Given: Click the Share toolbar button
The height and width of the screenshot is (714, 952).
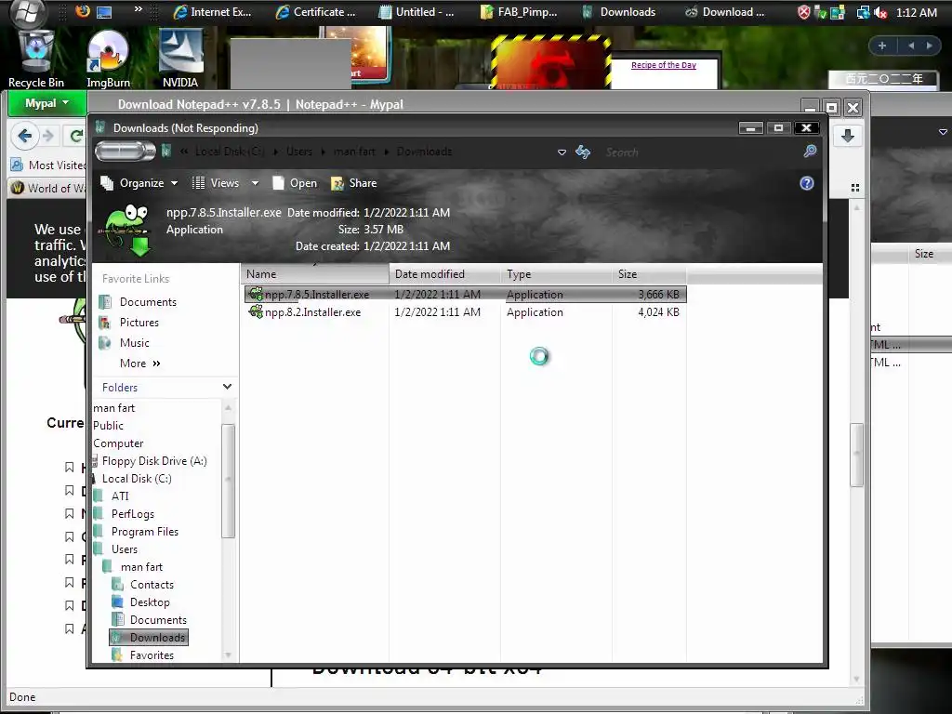Looking at the screenshot, I should point(353,183).
